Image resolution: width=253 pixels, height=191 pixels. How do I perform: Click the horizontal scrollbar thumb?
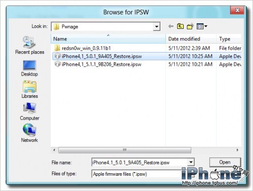124,150
